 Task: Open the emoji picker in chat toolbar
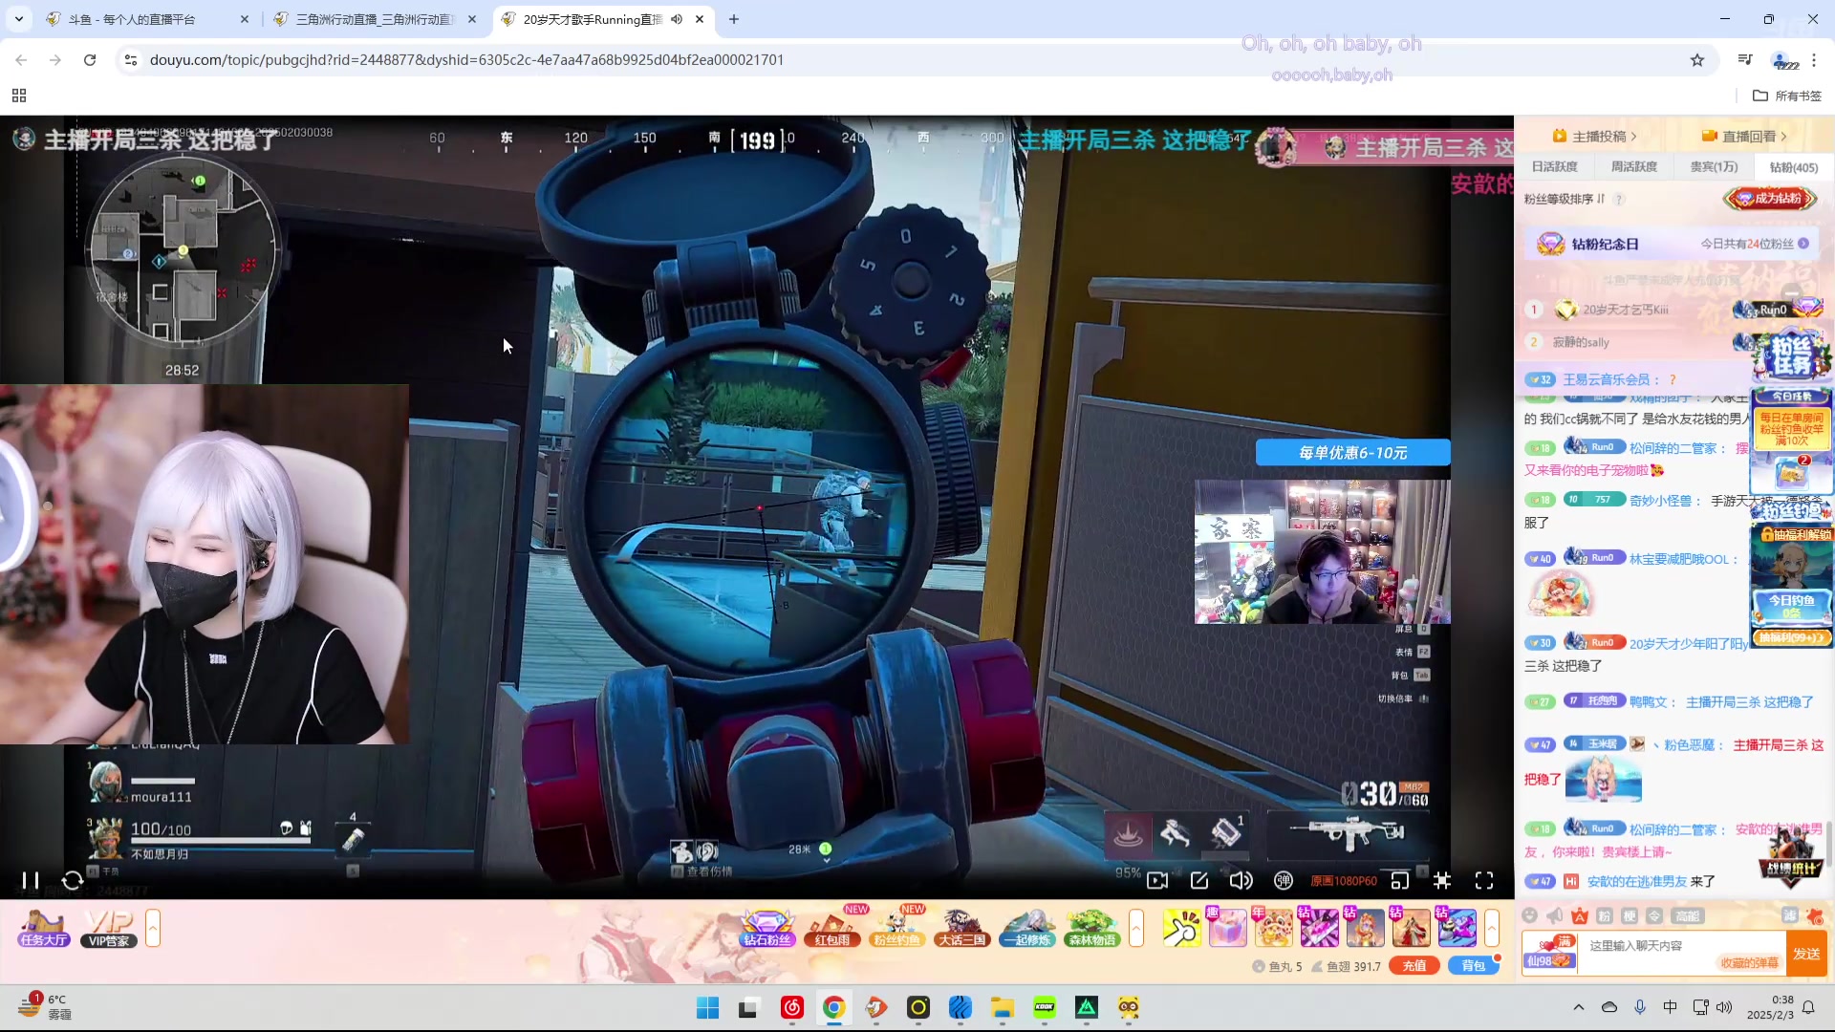tap(1530, 915)
